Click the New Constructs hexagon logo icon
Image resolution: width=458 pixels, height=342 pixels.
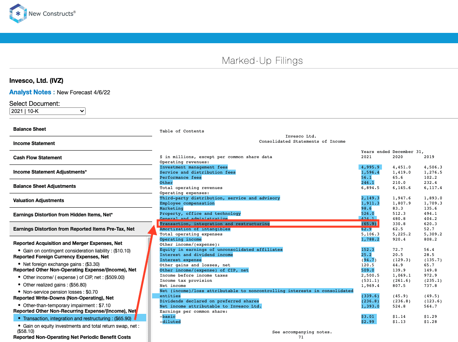click(x=18, y=13)
